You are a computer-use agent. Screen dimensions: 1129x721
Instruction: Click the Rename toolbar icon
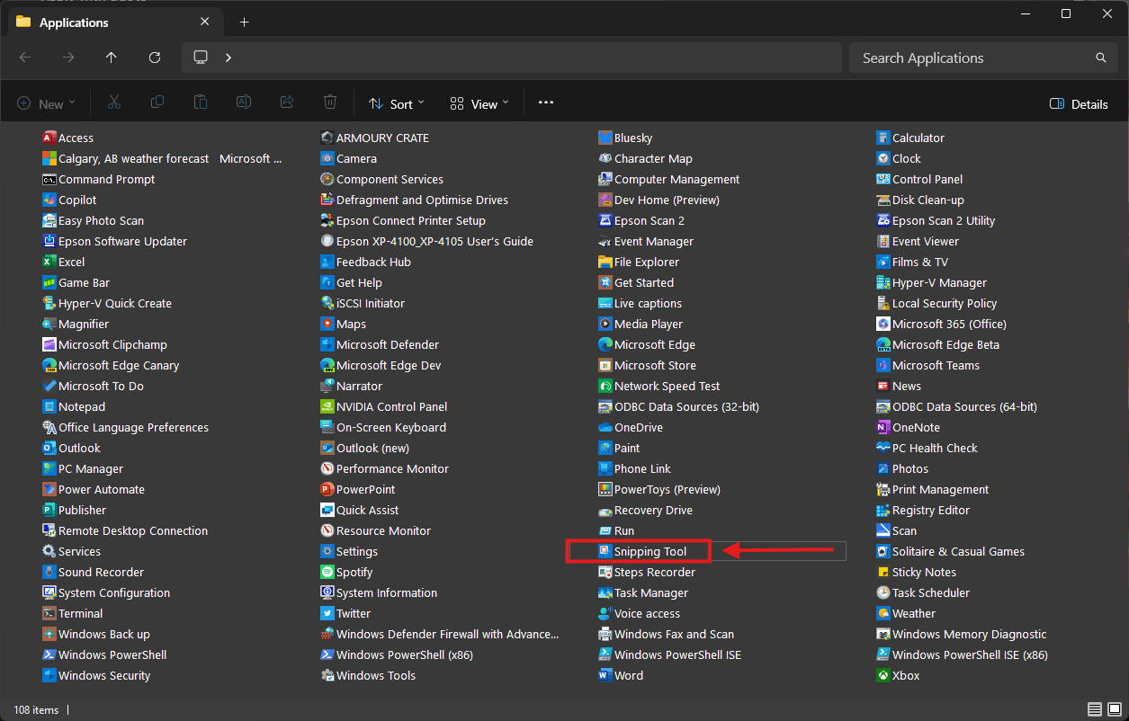[x=244, y=103]
